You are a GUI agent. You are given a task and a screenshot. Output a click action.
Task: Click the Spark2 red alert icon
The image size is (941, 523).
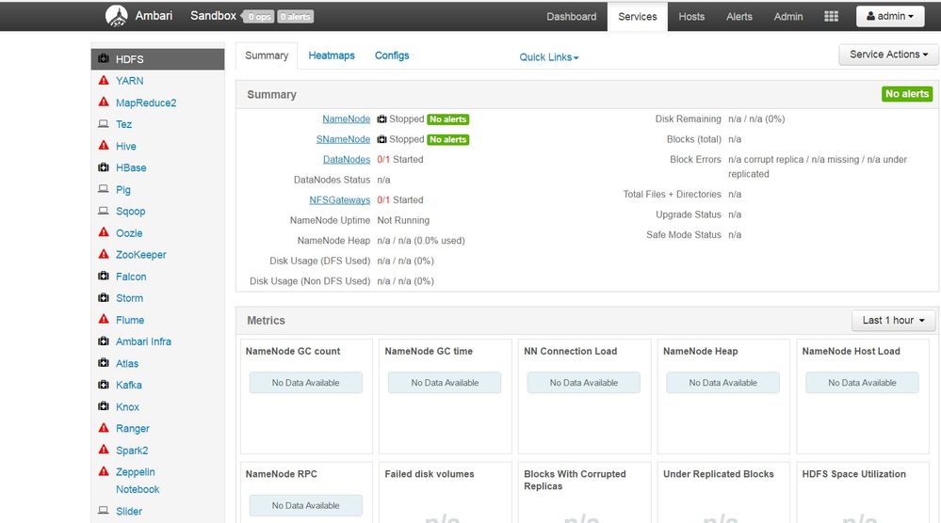[104, 450]
